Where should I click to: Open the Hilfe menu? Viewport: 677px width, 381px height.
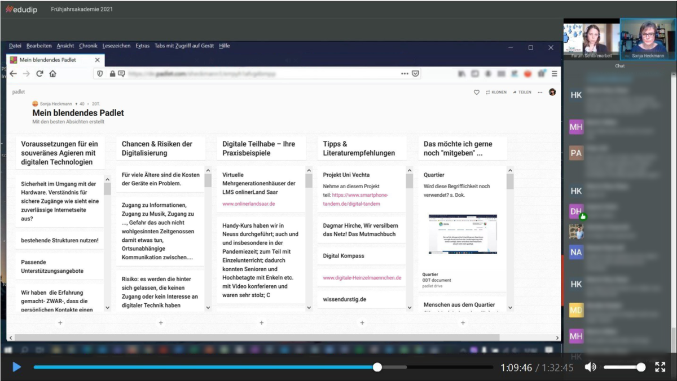coord(225,46)
